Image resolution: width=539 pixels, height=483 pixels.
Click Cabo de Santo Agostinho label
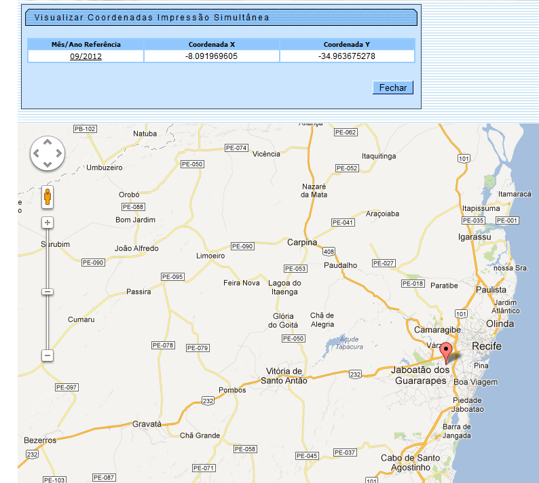click(x=411, y=463)
